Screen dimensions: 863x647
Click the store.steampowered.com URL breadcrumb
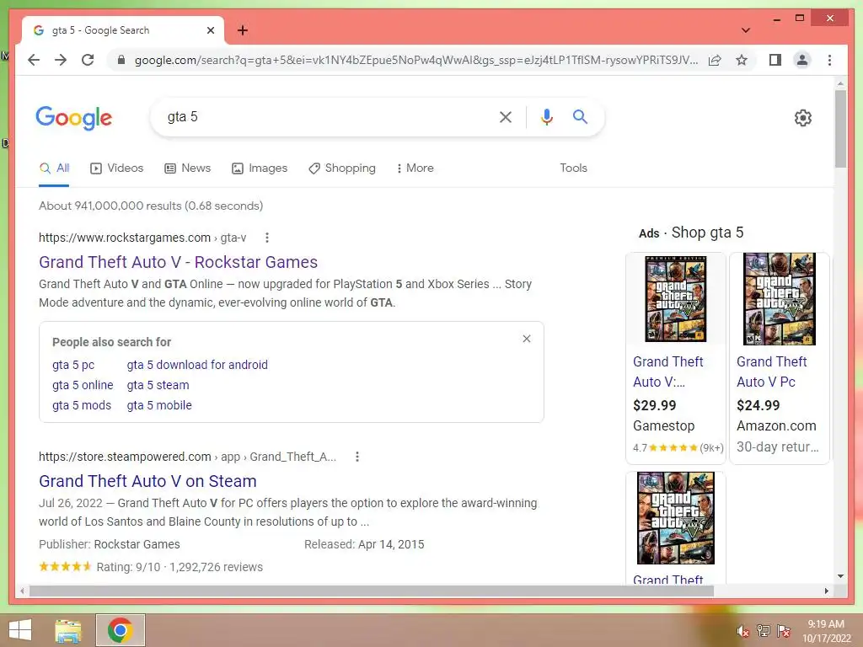coord(187,457)
